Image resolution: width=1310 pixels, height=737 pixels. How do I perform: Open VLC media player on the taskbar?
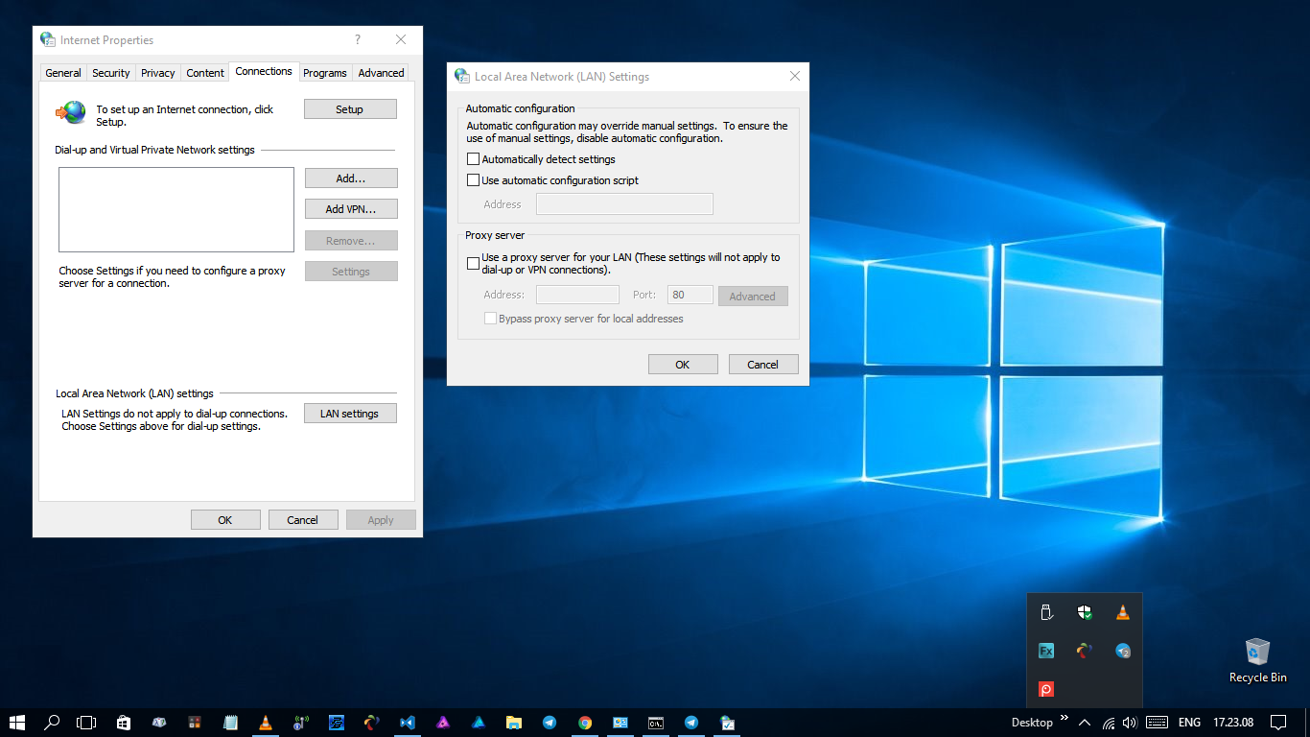pyautogui.click(x=266, y=723)
